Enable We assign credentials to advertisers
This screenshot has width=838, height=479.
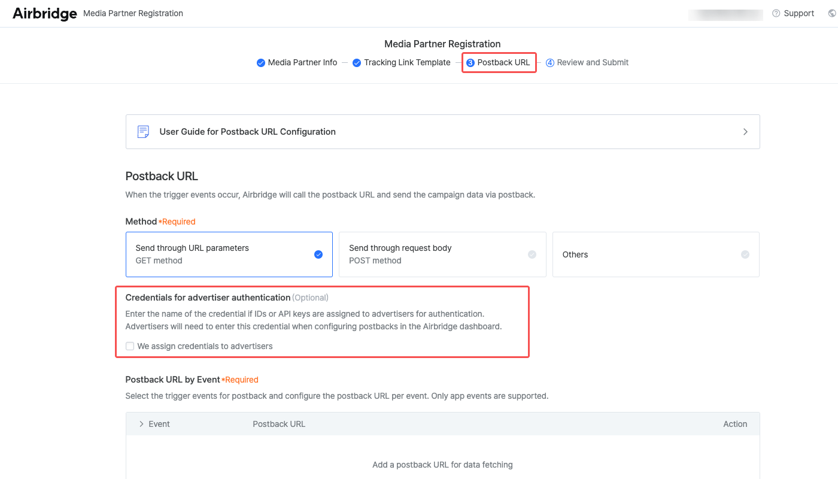point(130,346)
